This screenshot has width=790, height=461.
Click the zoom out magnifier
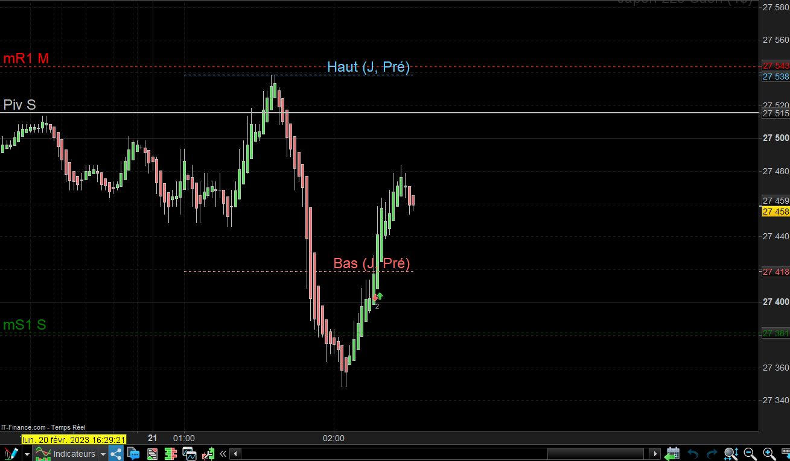click(750, 453)
